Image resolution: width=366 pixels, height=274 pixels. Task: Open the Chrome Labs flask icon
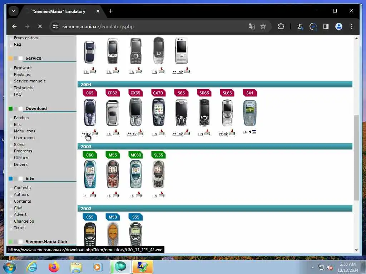300,26
